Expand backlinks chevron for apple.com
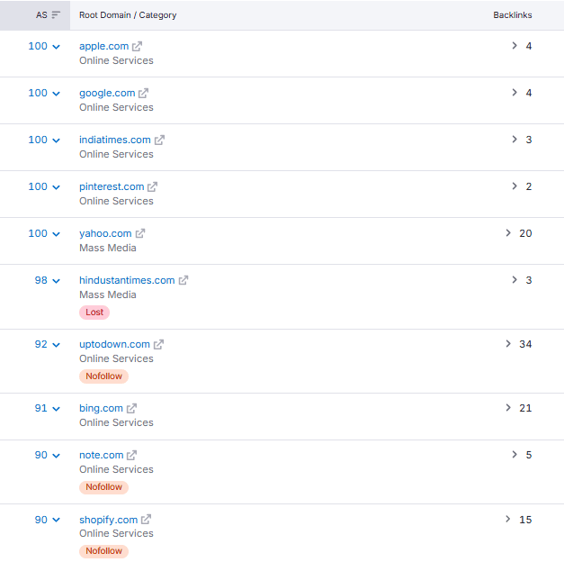The width and height of the screenshot is (564, 562). coord(515,45)
